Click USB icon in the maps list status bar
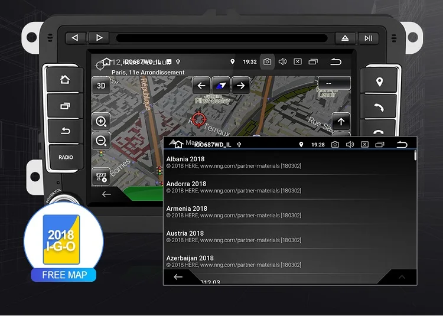The image size is (443, 316). tap(239, 145)
